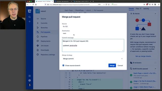The height and width of the screenshot is (91, 162).
Task: Click the Repository settings gear icon
Action: pos(38,55)
